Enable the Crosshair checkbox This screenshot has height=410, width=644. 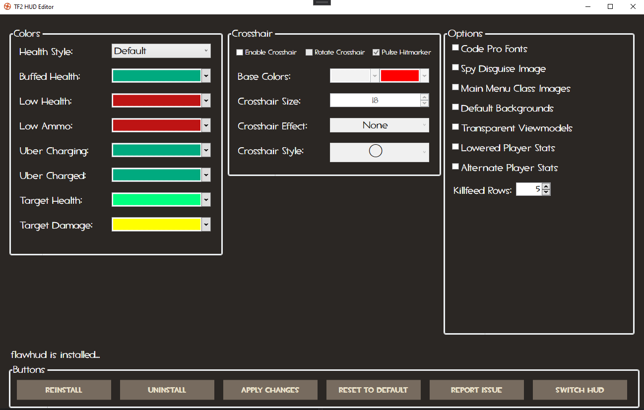click(x=240, y=52)
